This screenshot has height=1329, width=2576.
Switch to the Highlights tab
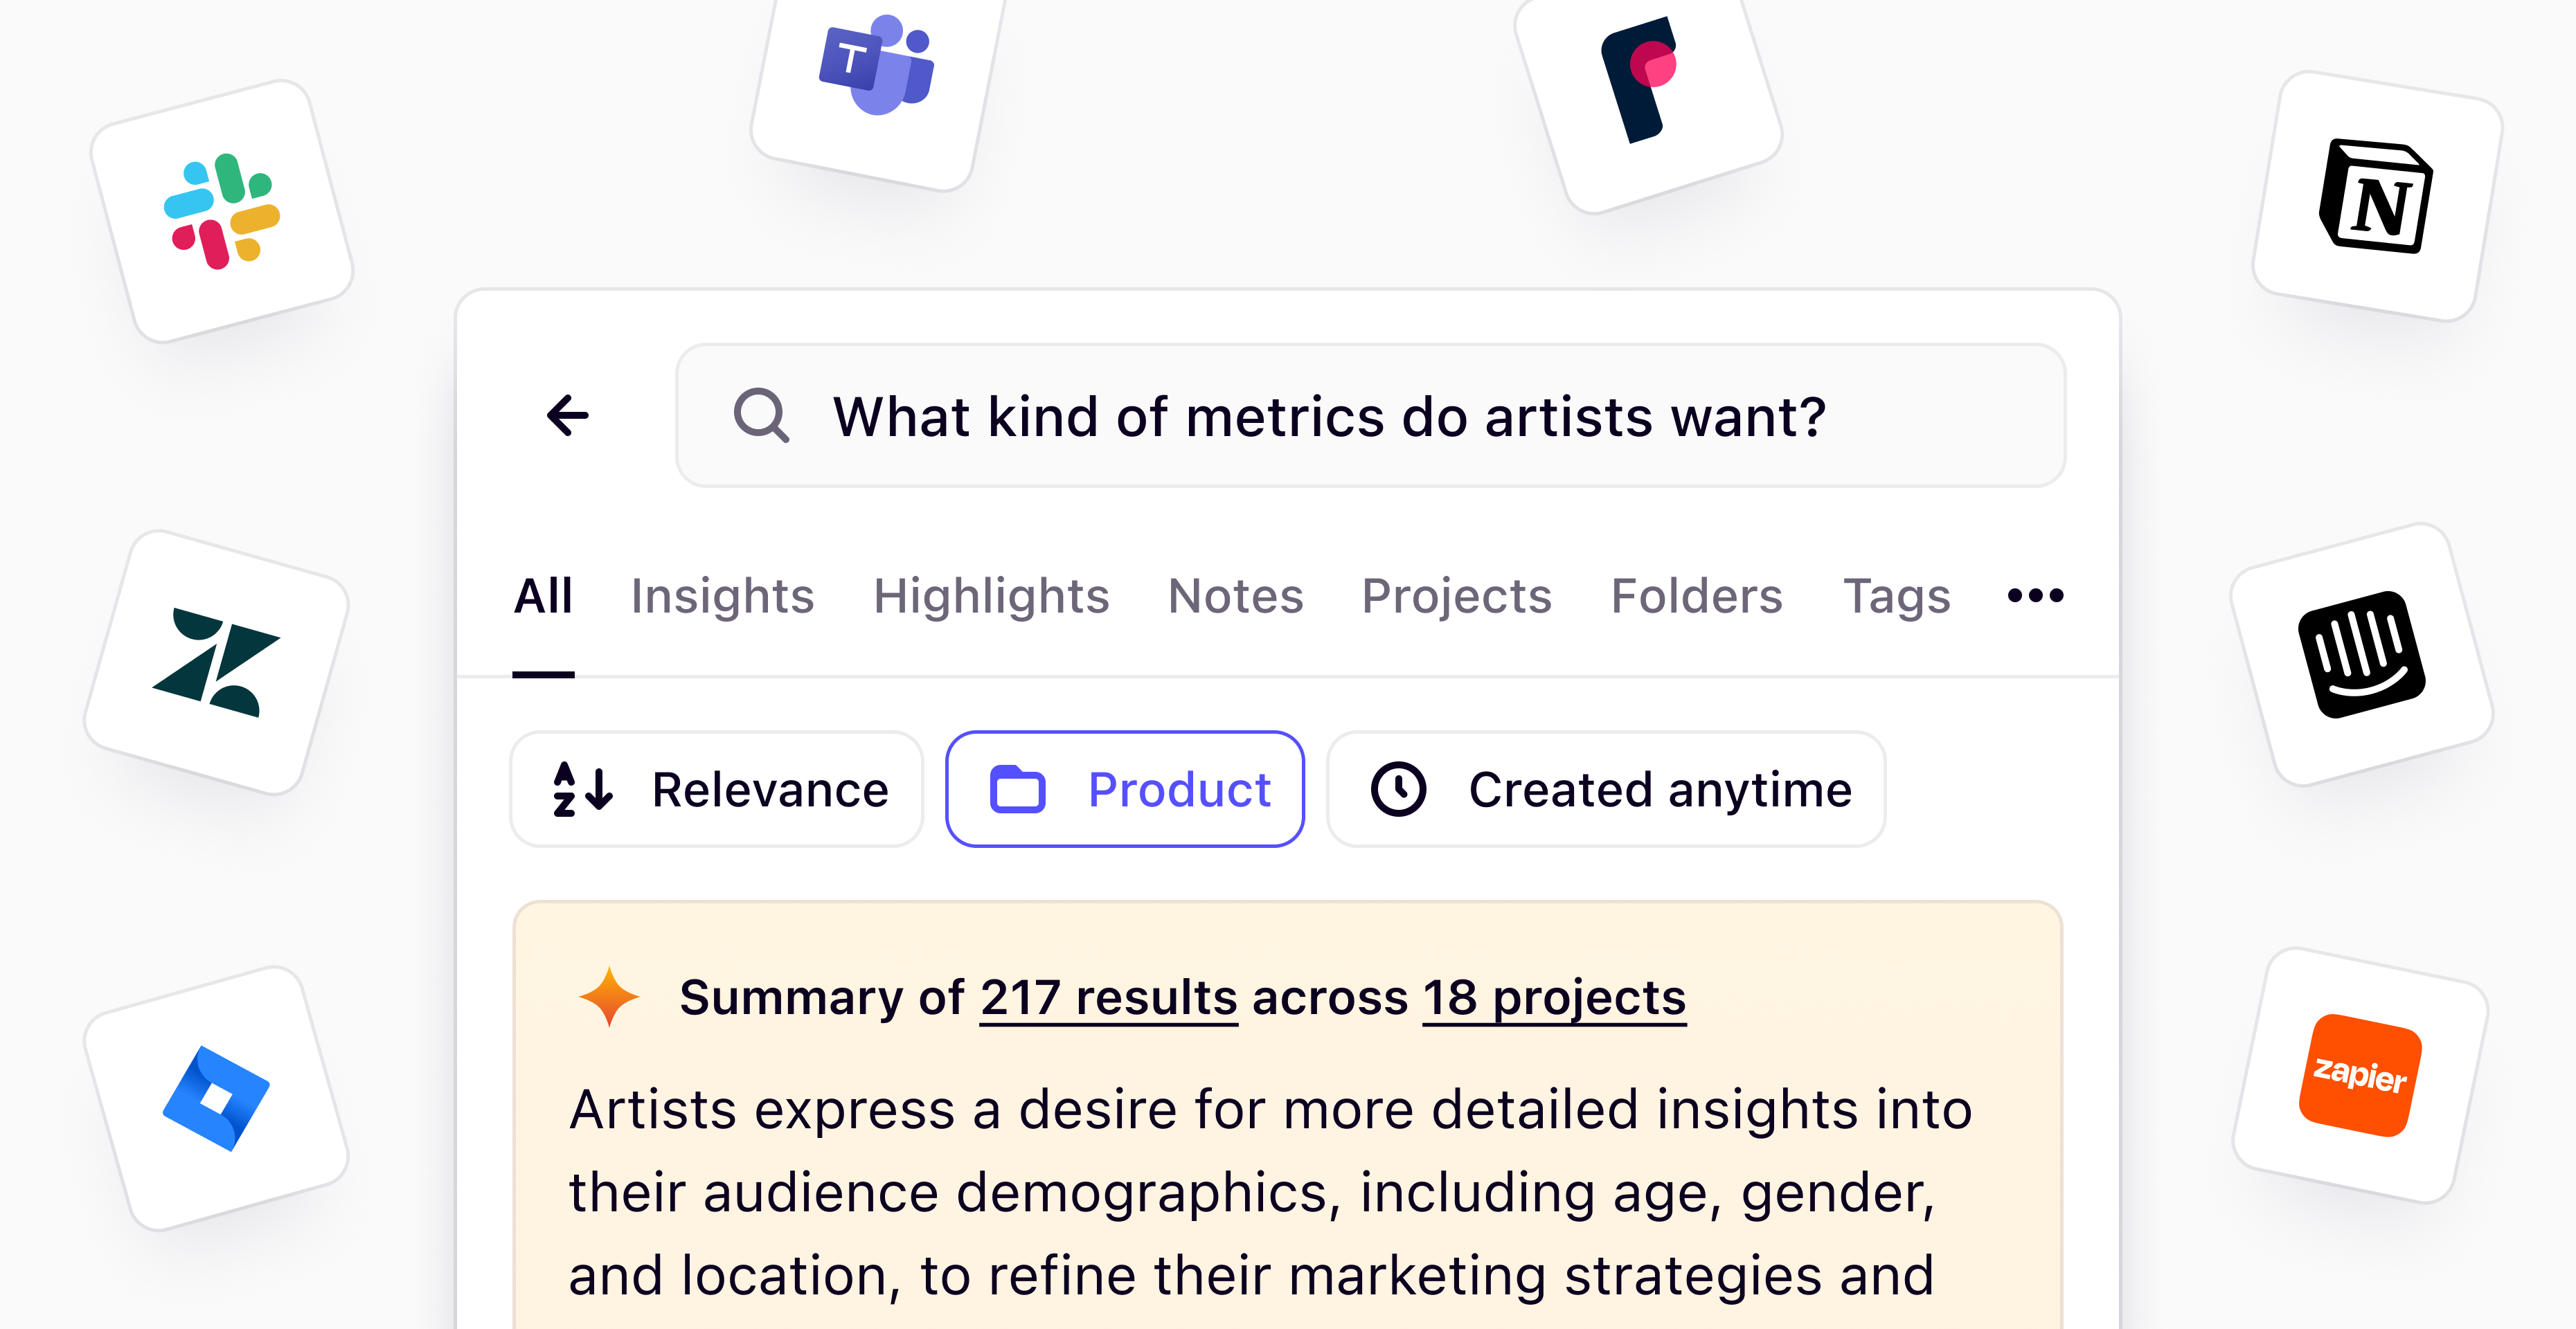pos(991,595)
